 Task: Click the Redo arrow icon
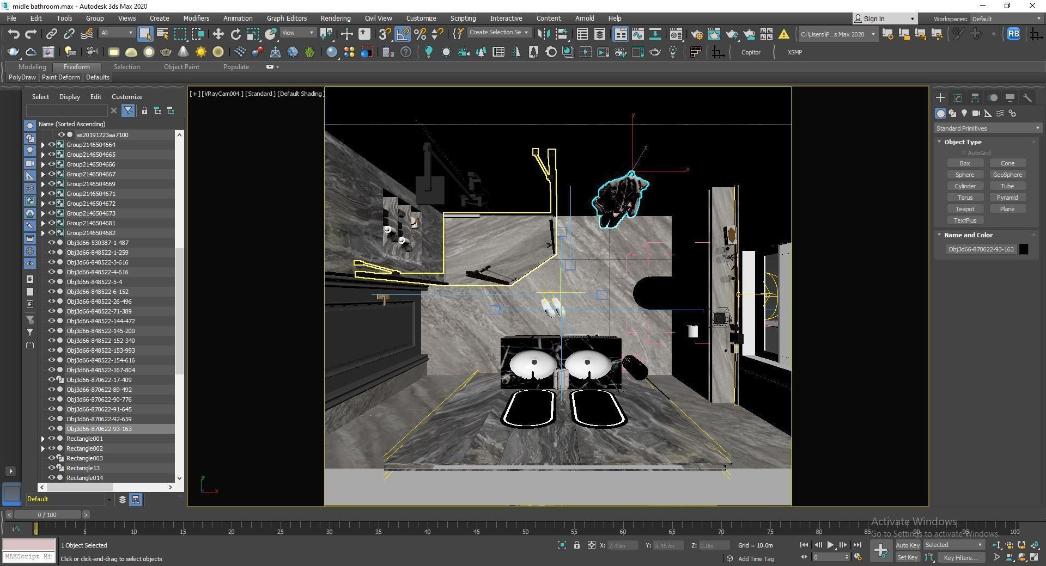[31, 34]
